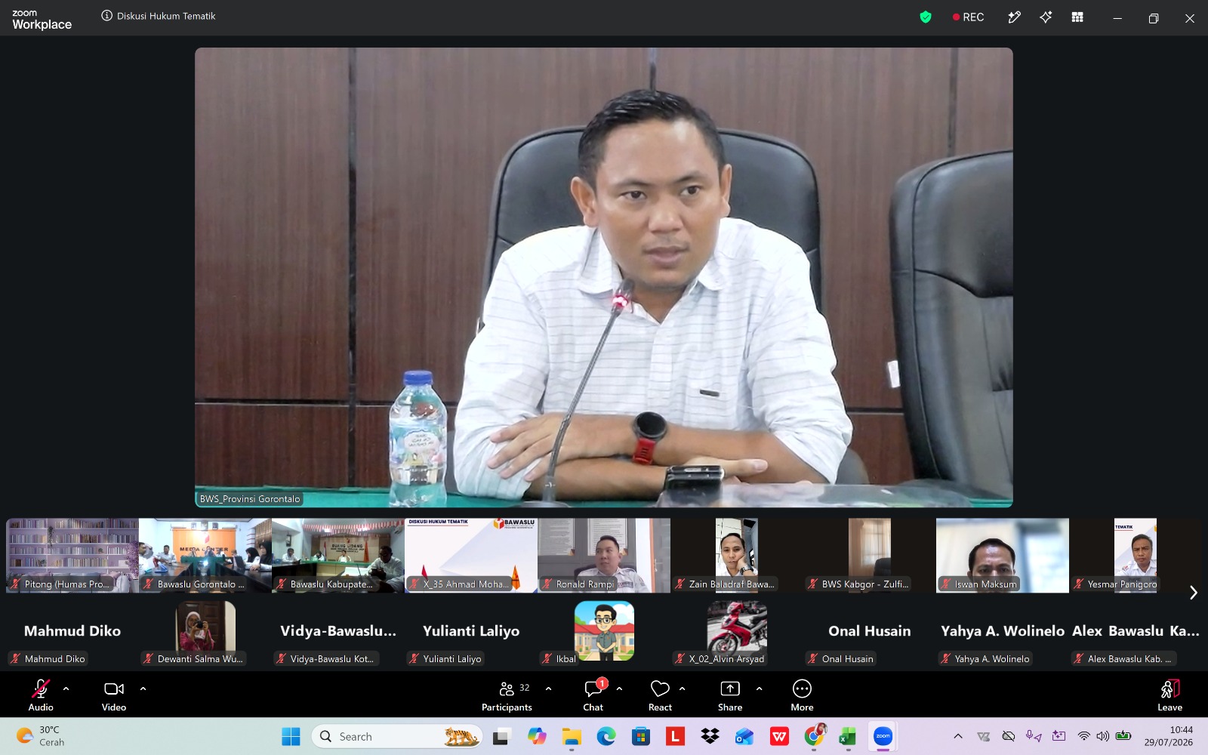Image resolution: width=1208 pixels, height=755 pixels.
Task: Select Zain Baladraf Bawa... thumbnail
Action: [x=737, y=555]
